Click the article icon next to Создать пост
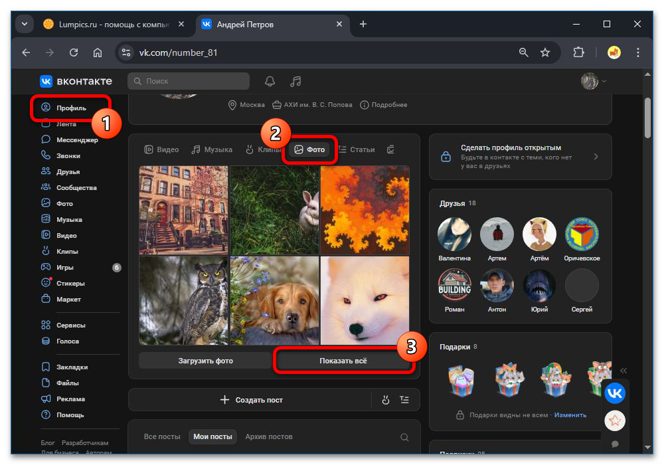Screen dimensions: 664x465 pyautogui.click(x=404, y=400)
